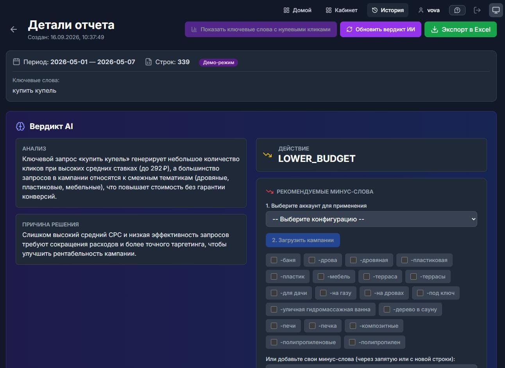Click the red trend icon near Рекомендуемые минус-слова
This screenshot has width=505, height=368.
click(270, 192)
